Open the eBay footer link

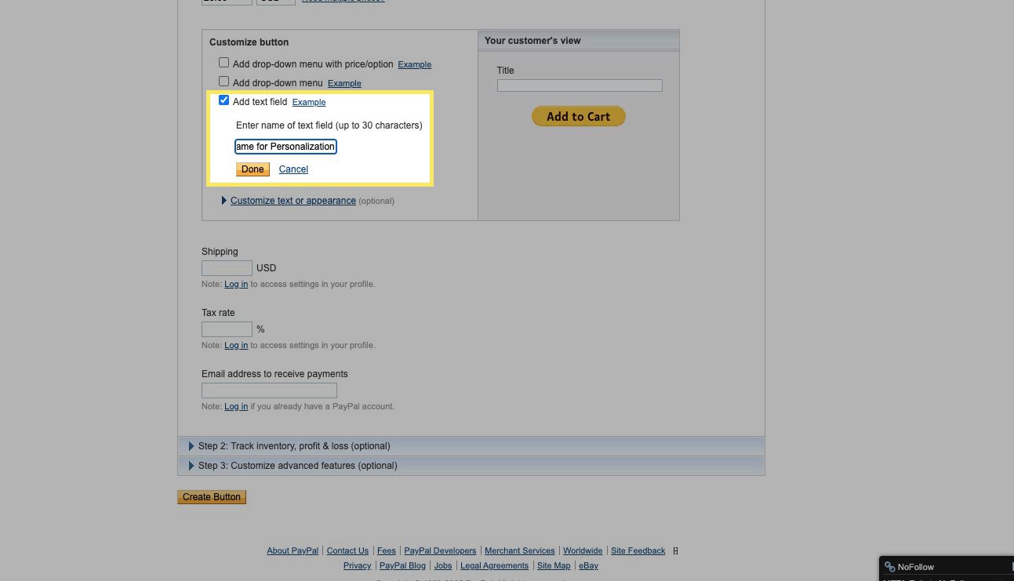pyautogui.click(x=588, y=566)
